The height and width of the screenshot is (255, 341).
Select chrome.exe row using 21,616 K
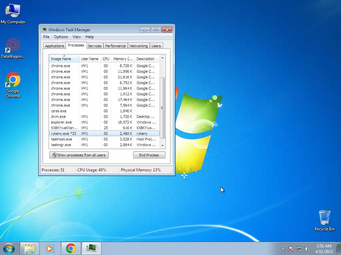point(104,77)
